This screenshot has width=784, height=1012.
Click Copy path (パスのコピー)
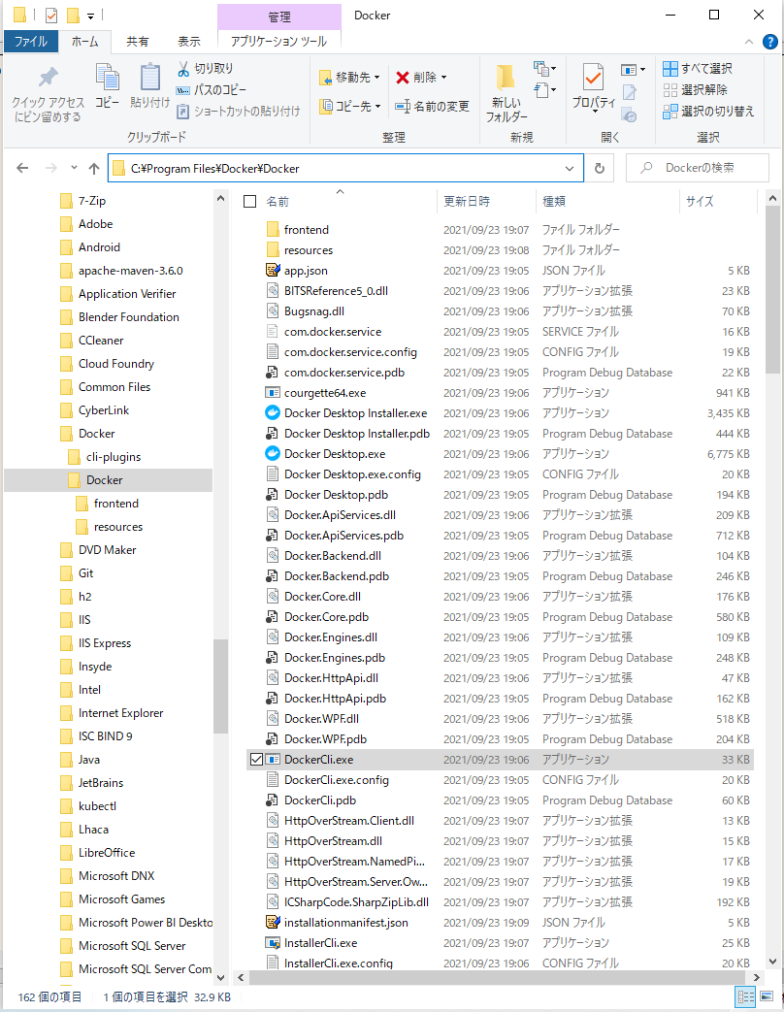[x=212, y=89]
